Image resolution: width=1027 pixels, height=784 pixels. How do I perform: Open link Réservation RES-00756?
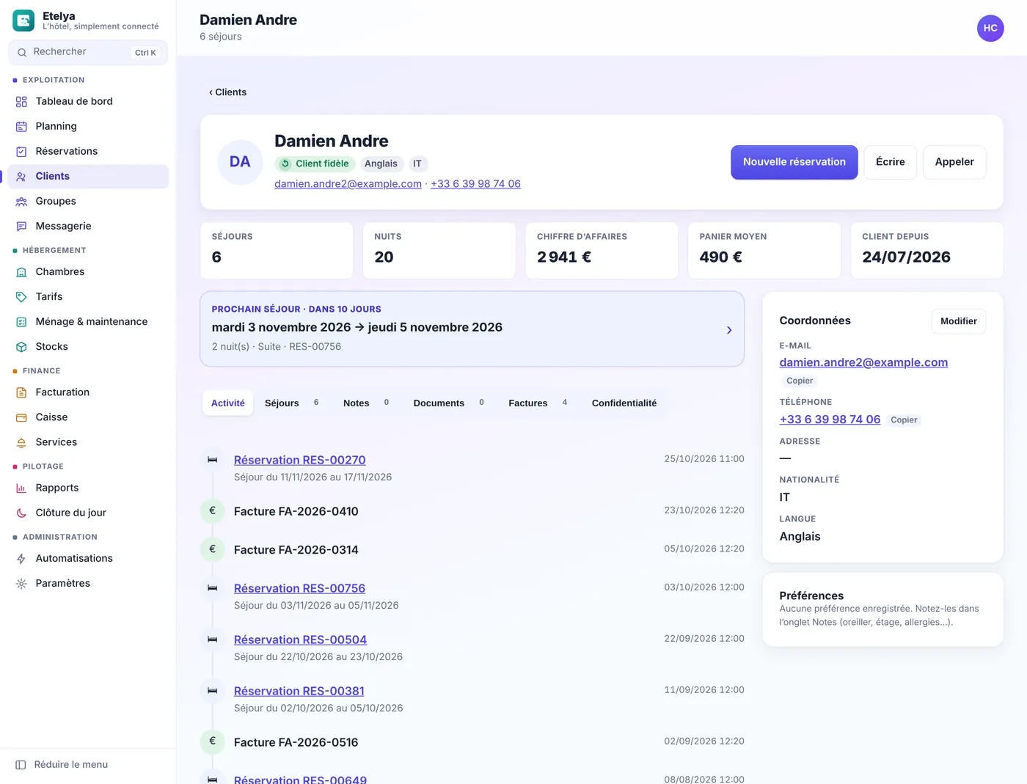tap(299, 588)
